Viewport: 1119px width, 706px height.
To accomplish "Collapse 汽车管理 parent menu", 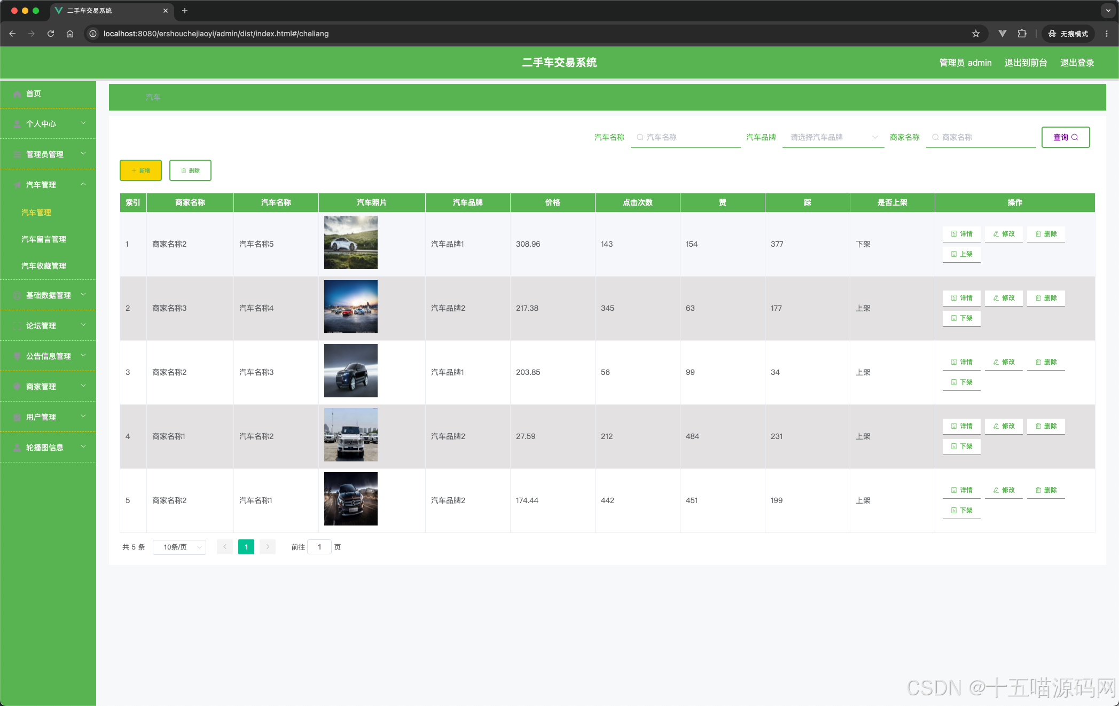I will (48, 185).
